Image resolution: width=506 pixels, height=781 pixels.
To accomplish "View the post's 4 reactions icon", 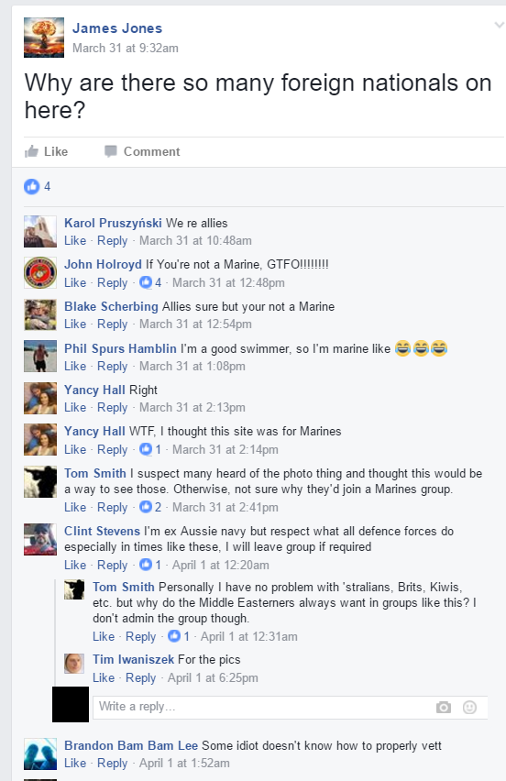I will [31, 187].
